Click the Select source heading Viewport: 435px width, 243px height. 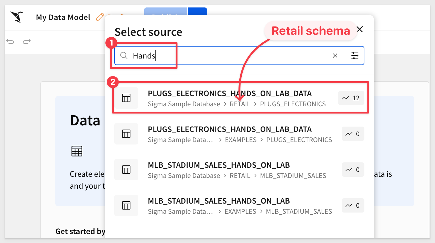click(x=148, y=32)
